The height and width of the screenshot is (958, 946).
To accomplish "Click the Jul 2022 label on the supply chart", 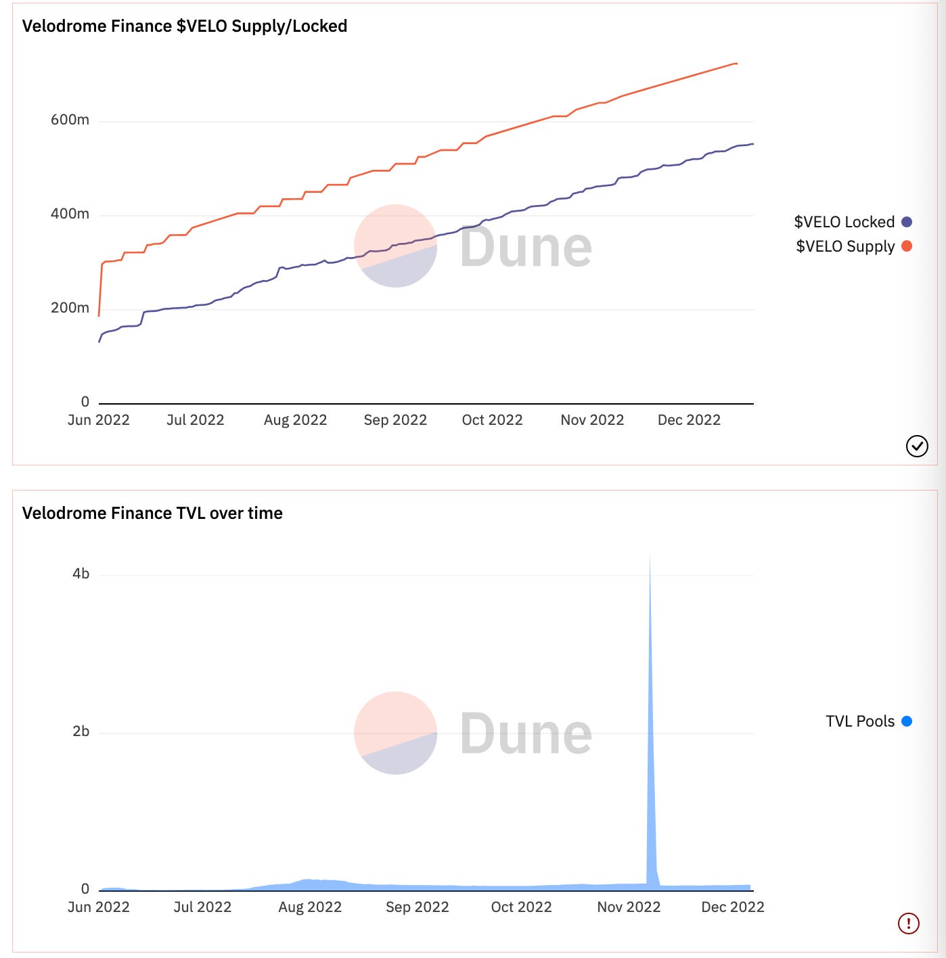I will click(x=196, y=420).
